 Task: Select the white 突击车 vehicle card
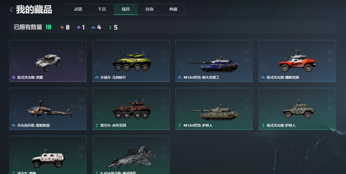[48, 155]
